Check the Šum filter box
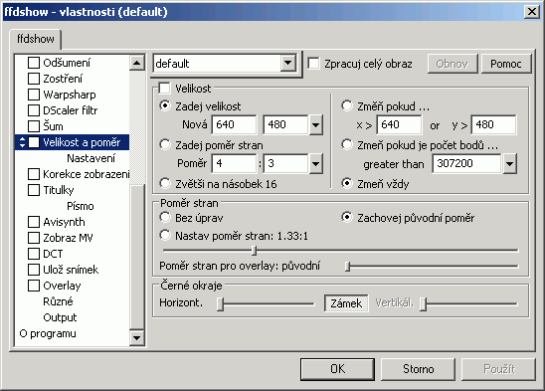Viewport: 545px width, 391px height. [x=34, y=126]
